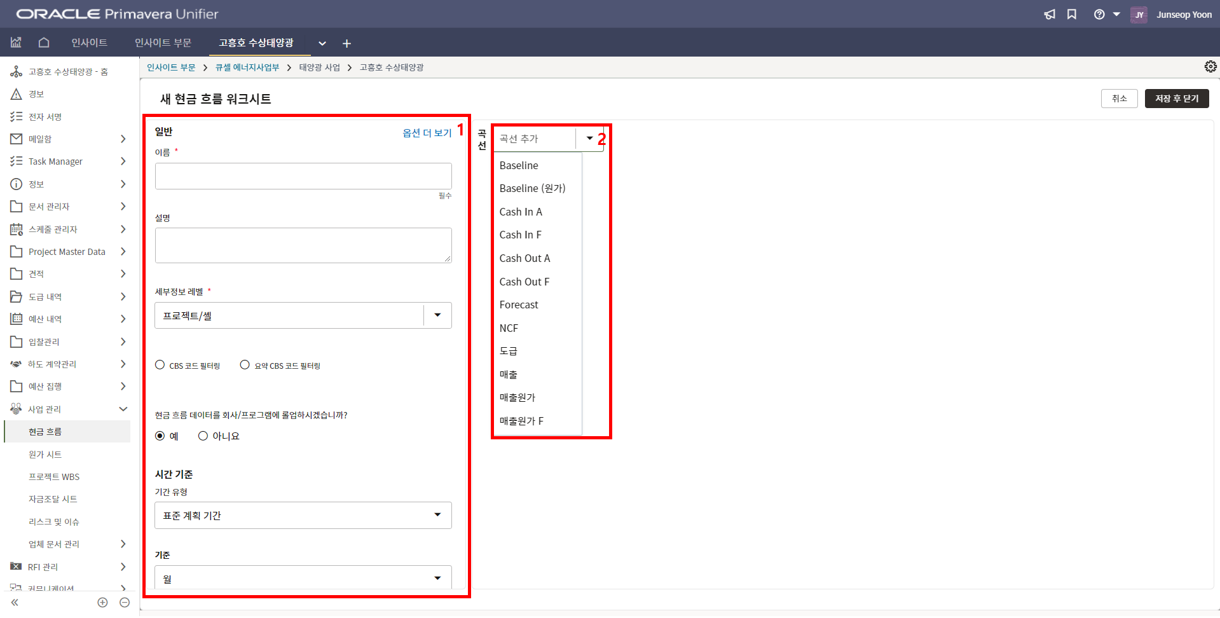Click the 옵션 더 보기 link
Viewport: 1220px width, 618px height.
pyautogui.click(x=427, y=132)
